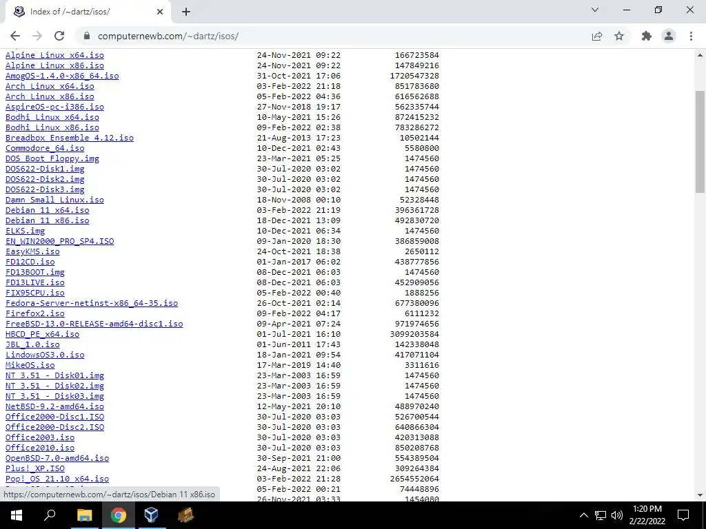Open a new browser tab
The image size is (706, 529).
[x=186, y=12]
